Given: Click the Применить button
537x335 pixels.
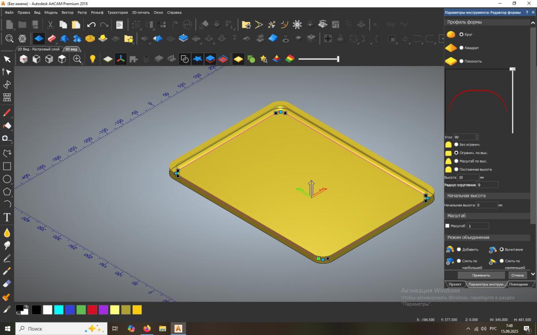Looking at the screenshot, I should pyautogui.click(x=481, y=275).
